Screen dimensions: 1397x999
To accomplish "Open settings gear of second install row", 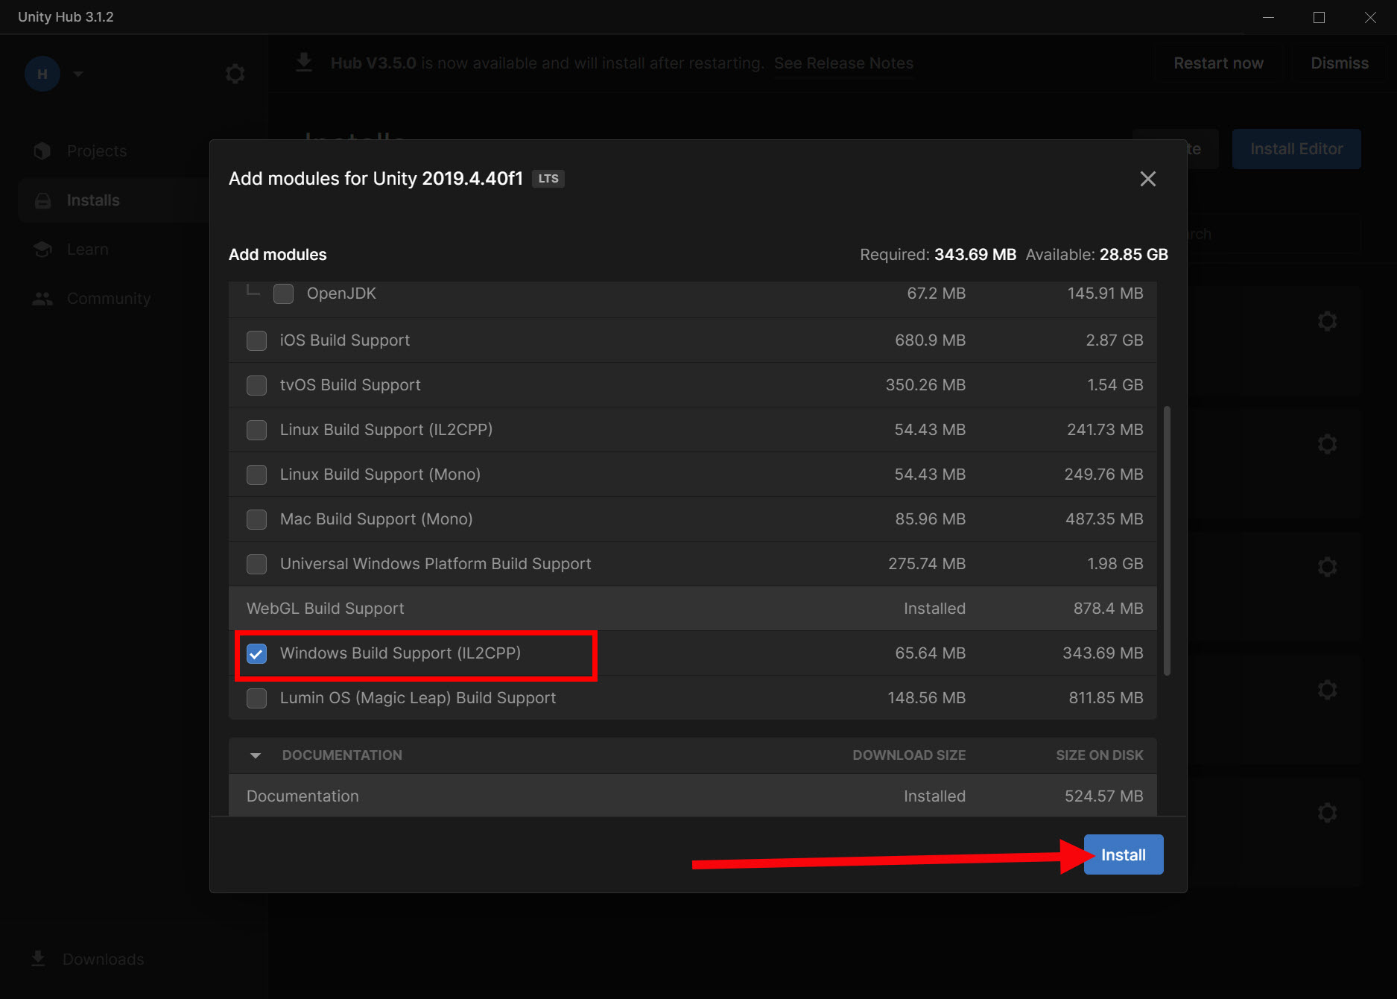I will pyautogui.click(x=1327, y=444).
